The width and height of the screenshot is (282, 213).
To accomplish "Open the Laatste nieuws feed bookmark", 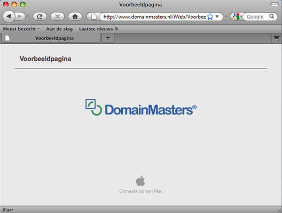I will point(99,29).
